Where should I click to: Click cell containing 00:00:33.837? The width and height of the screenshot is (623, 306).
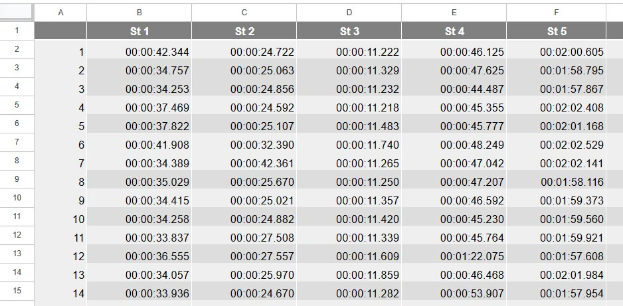(157, 238)
